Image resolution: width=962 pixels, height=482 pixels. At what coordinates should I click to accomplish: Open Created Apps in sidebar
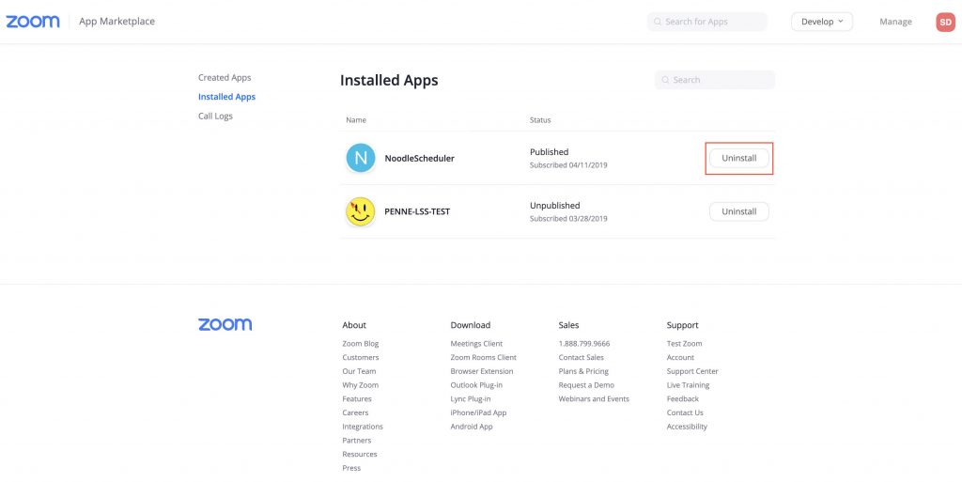(x=225, y=78)
